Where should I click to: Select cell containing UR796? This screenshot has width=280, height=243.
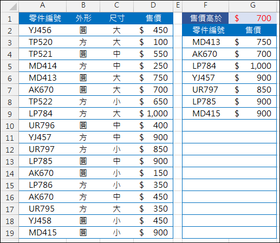click(x=43, y=126)
